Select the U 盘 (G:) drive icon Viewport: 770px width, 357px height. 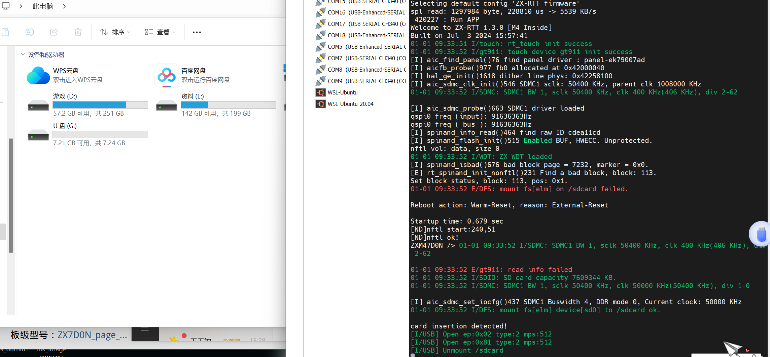(38, 135)
